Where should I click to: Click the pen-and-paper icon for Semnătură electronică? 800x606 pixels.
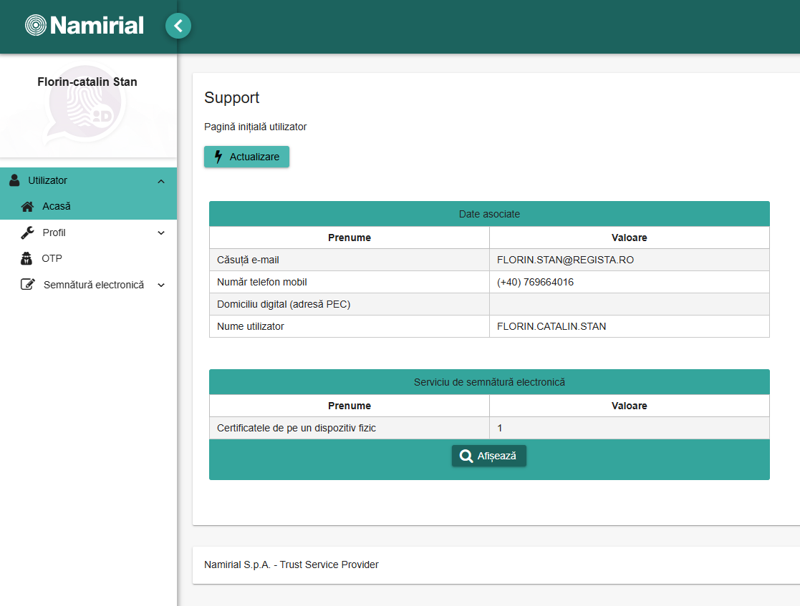[x=28, y=285]
